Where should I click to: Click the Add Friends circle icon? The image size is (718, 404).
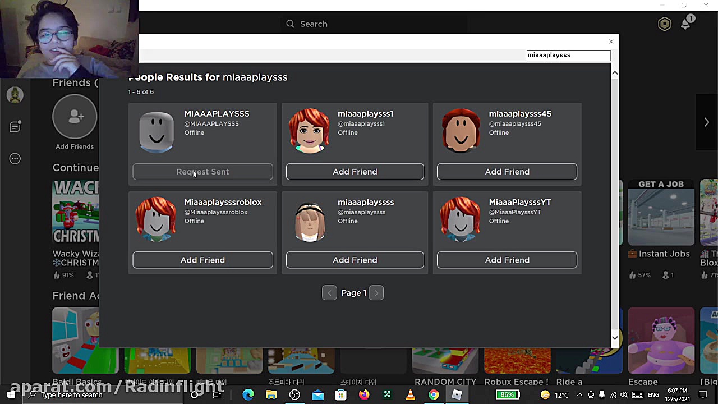pos(75,117)
